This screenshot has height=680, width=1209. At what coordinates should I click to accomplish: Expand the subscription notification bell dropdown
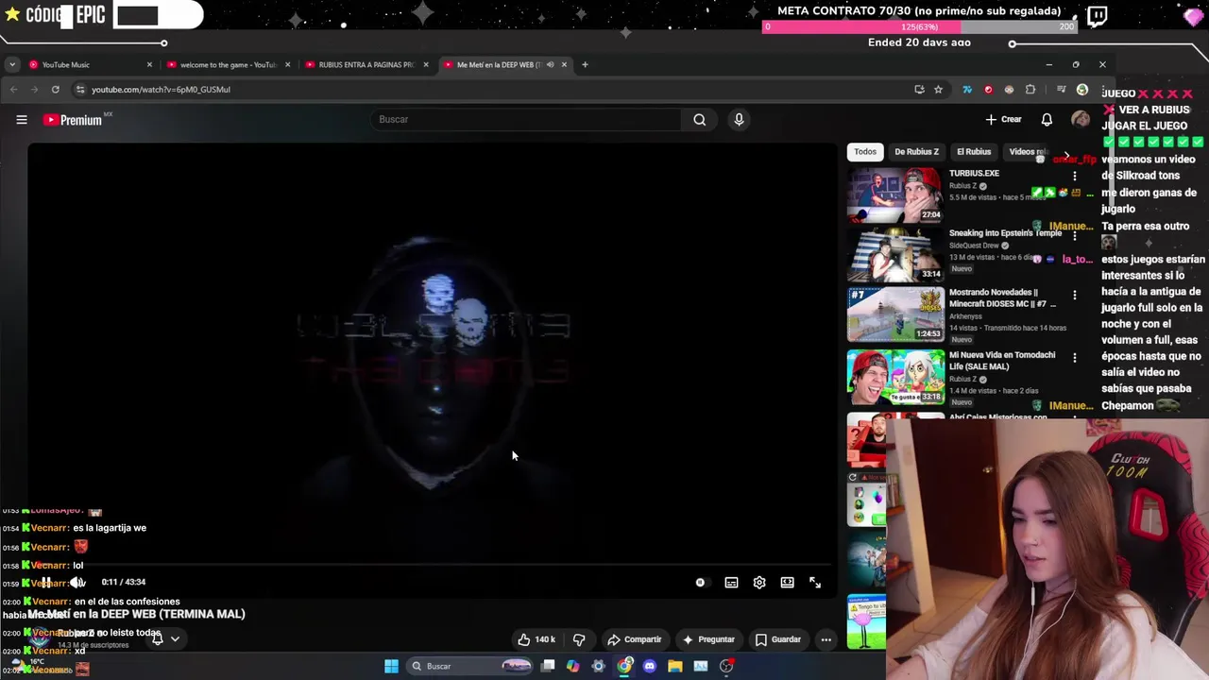click(x=166, y=639)
